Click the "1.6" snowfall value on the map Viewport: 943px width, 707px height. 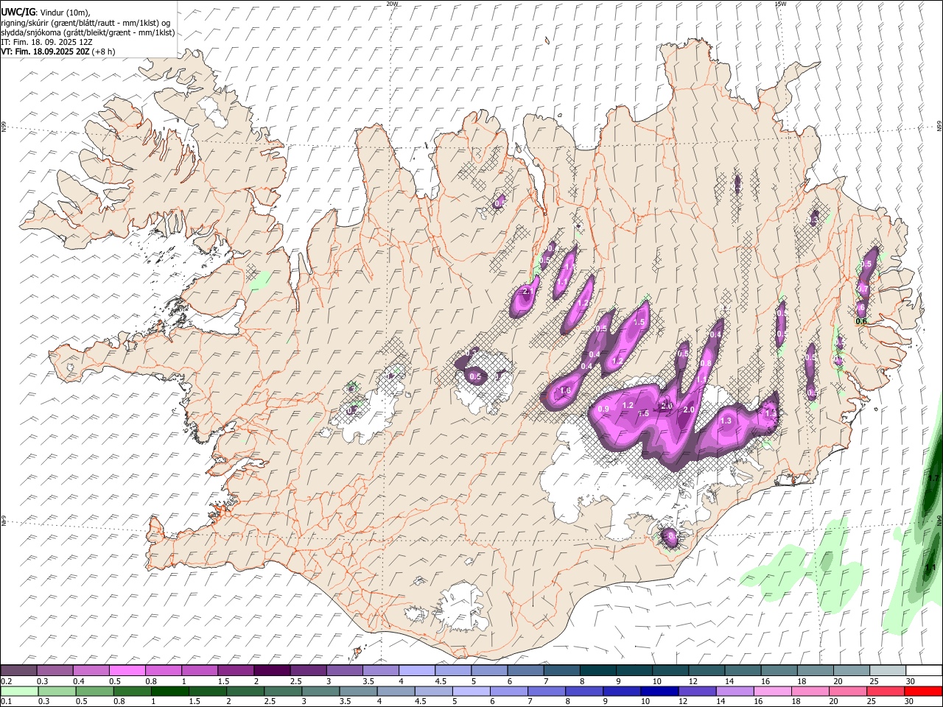point(566,390)
